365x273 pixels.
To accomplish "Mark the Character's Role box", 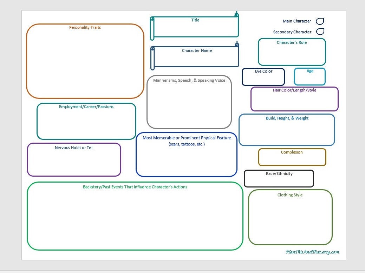I will click(x=292, y=52).
